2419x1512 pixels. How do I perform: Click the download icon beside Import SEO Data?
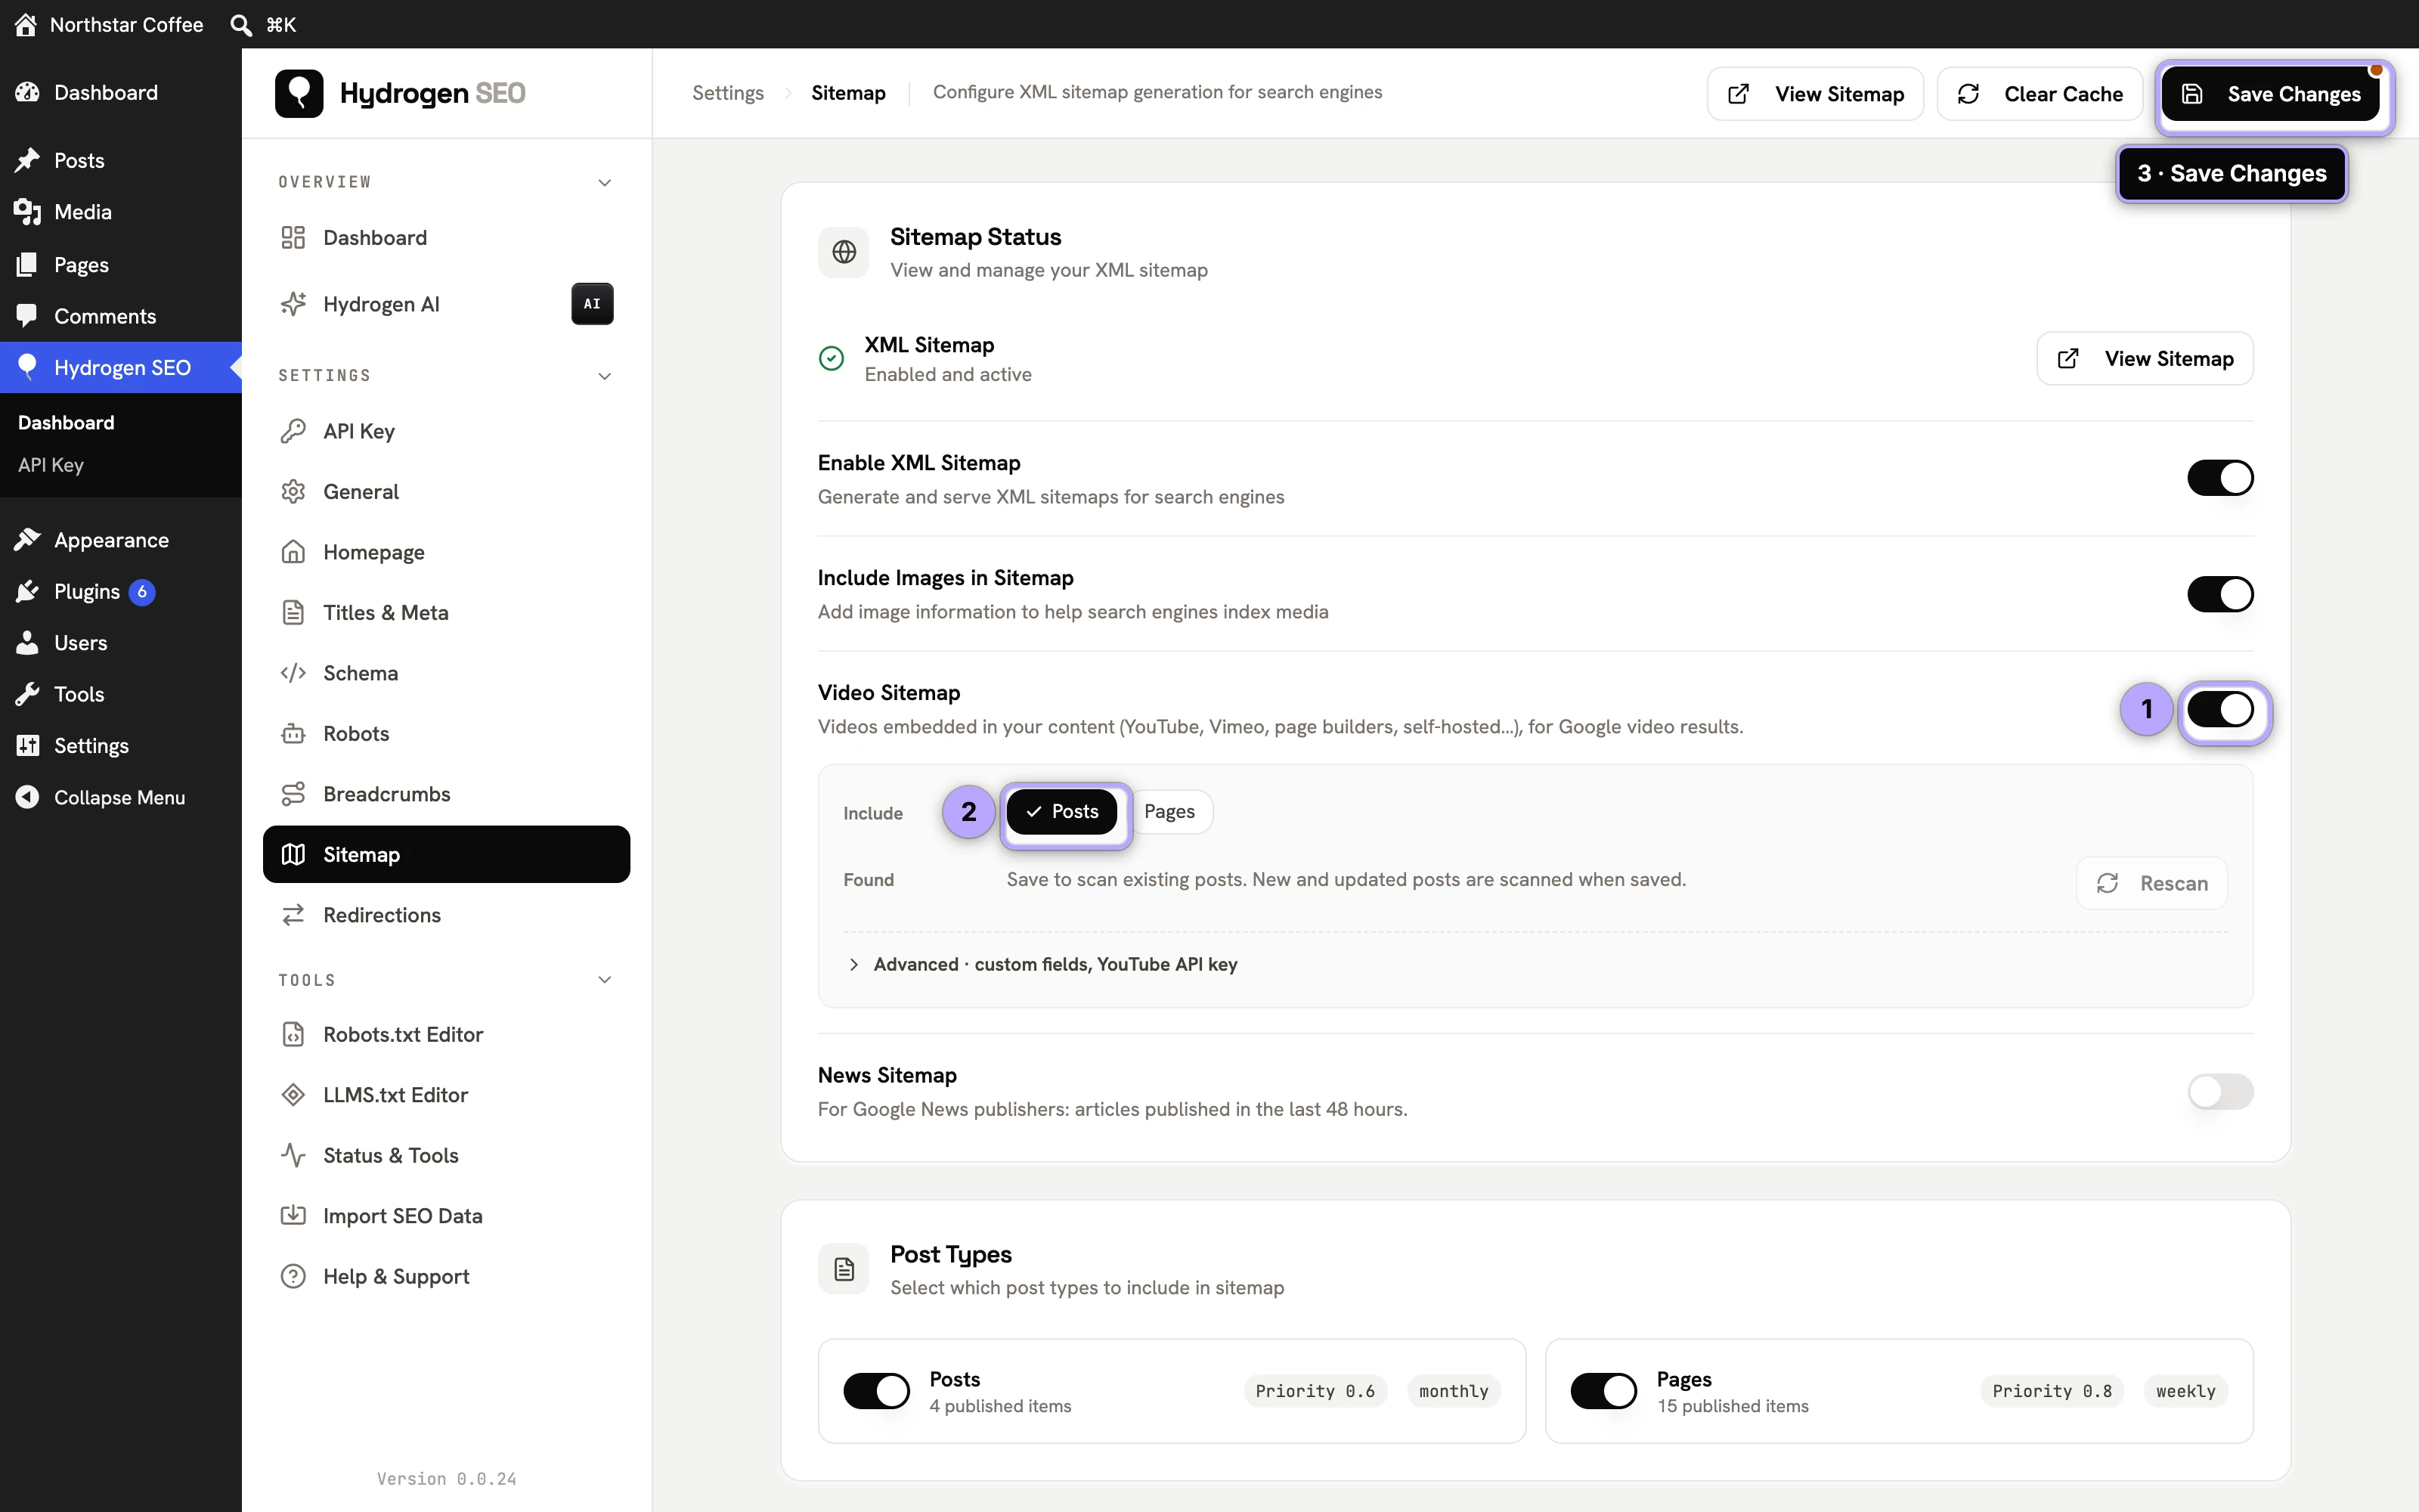click(x=293, y=1216)
